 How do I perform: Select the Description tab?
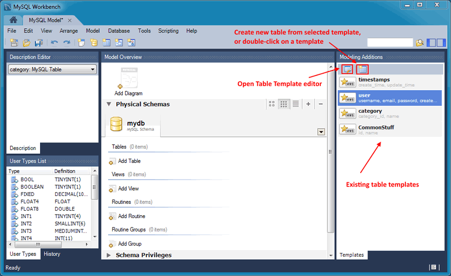23,148
